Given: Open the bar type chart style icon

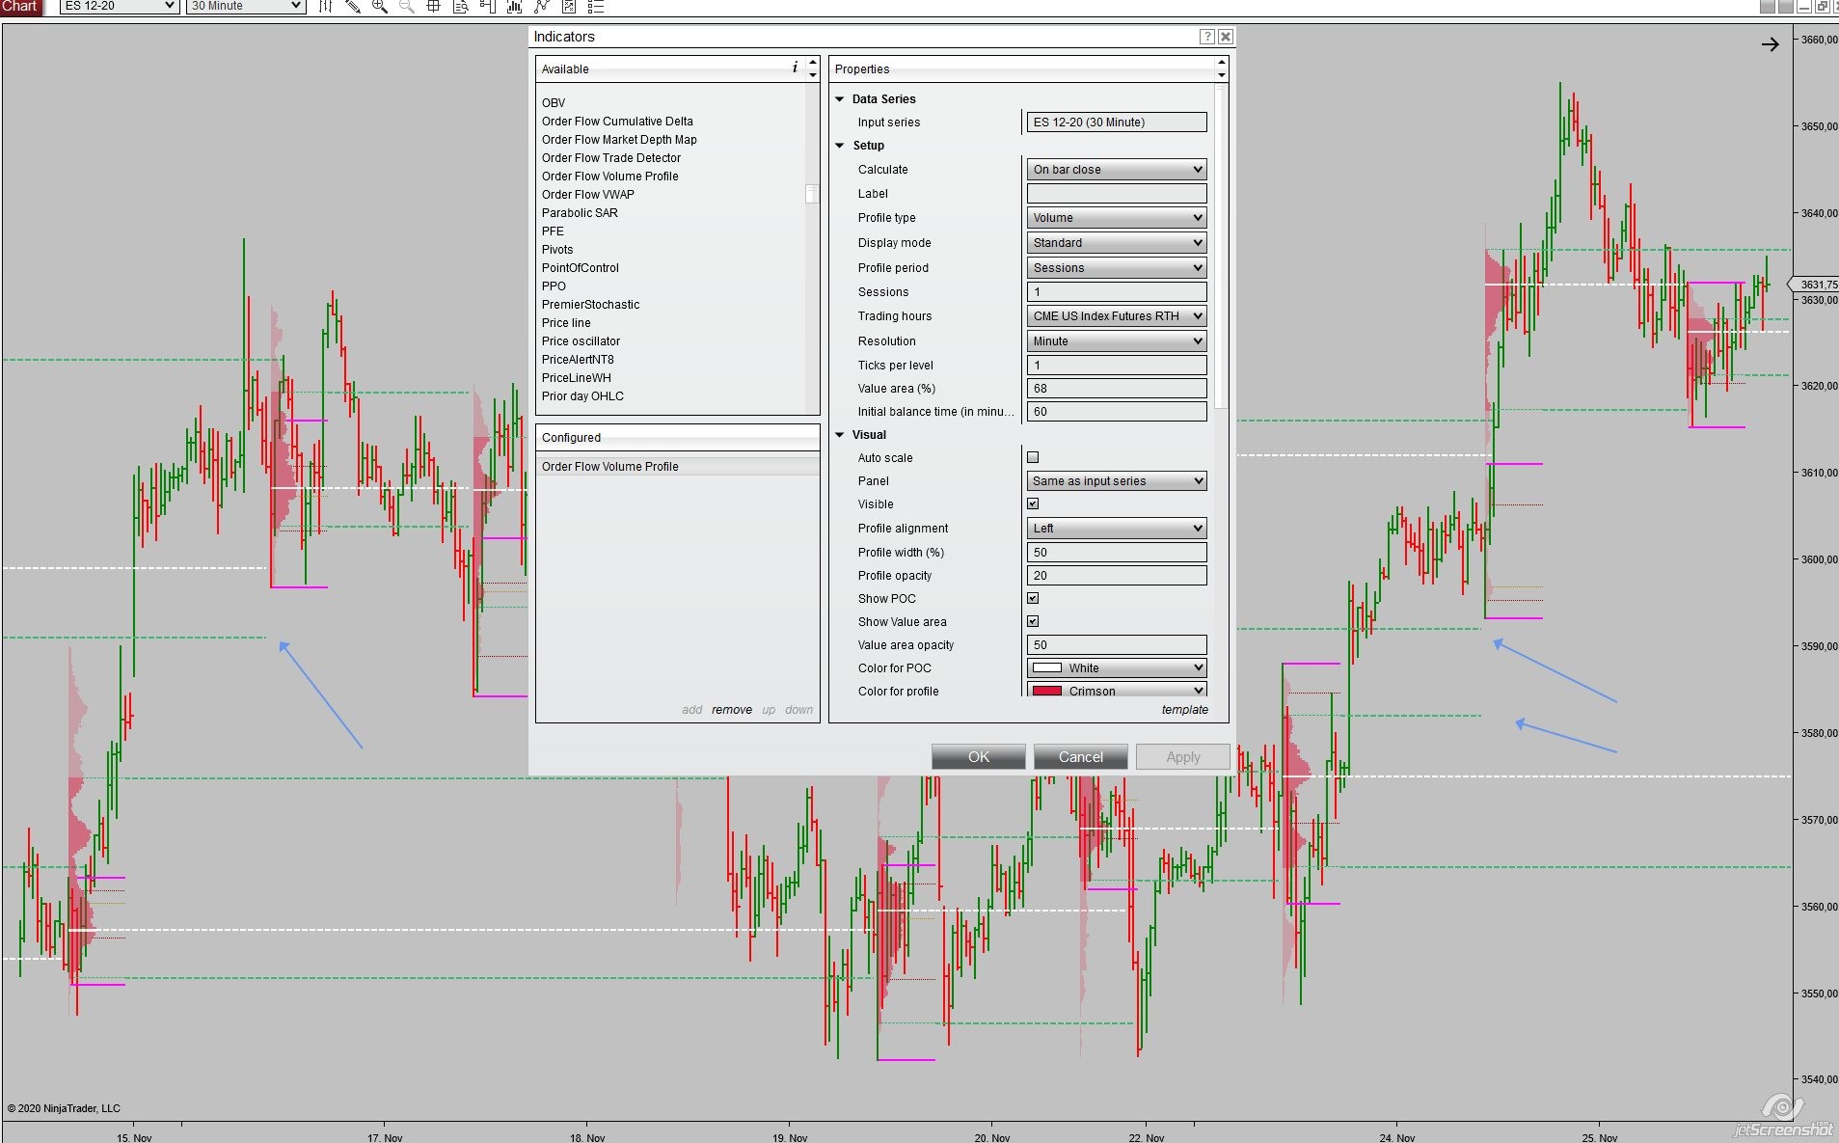Looking at the screenshot, I should [326, 6].
